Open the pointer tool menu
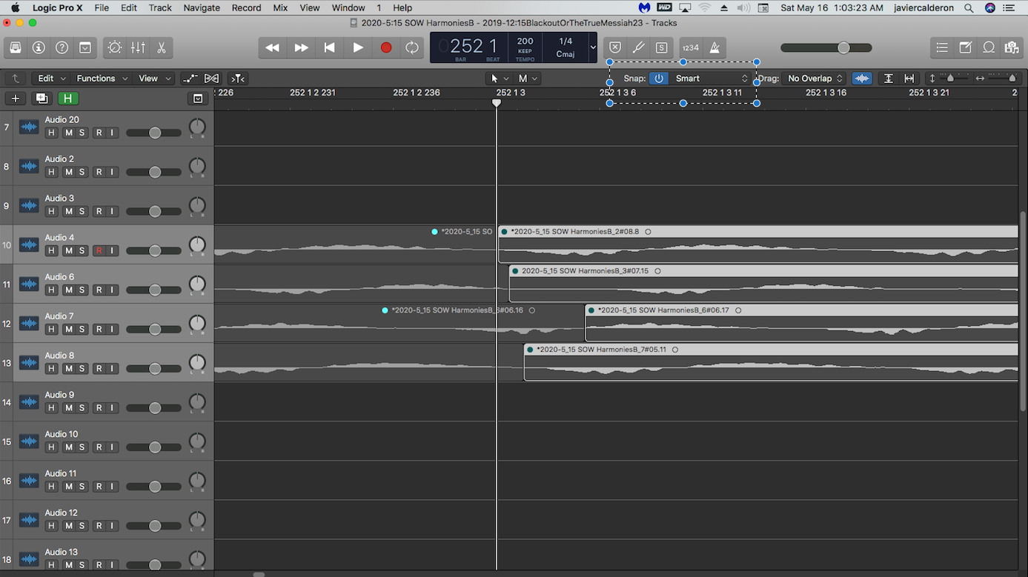The height and width of the screenshot is (577, 1028). click(499, 79)
